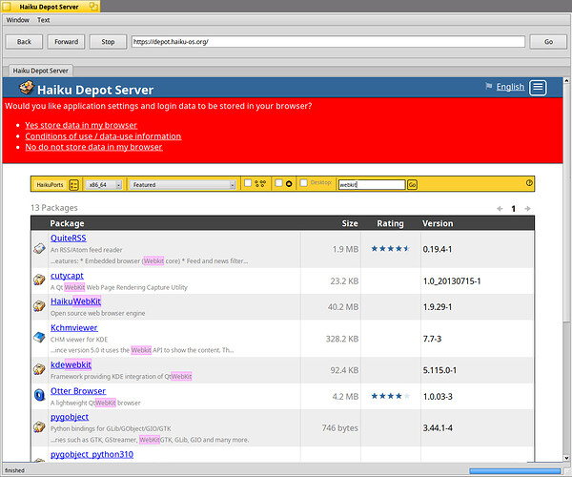The image size is (572, 477).
Task: Click the '13 Packages' count text
Action: click(54, 208)
